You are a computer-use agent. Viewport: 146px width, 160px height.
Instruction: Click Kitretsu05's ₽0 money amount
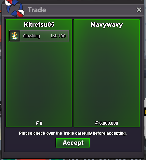tap(39, 123)
